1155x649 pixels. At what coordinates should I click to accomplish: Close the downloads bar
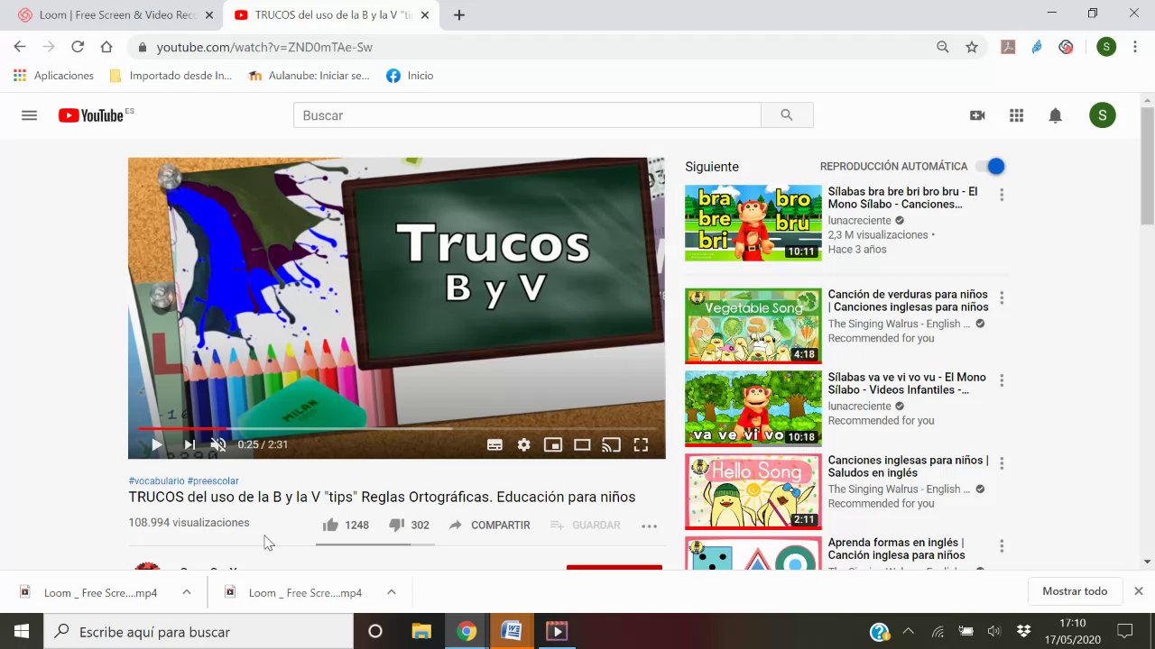tap(1139, 591)
